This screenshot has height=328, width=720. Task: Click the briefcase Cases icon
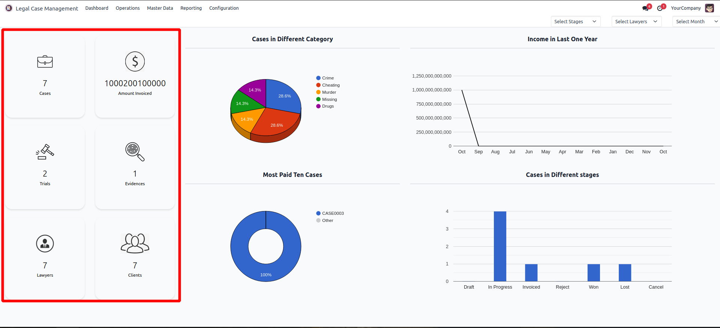tap(45, 61)
